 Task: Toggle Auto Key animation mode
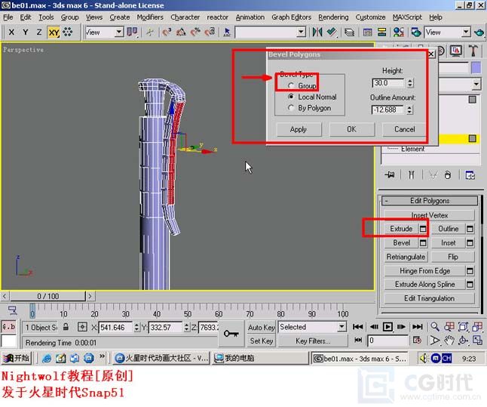[261, 328]
